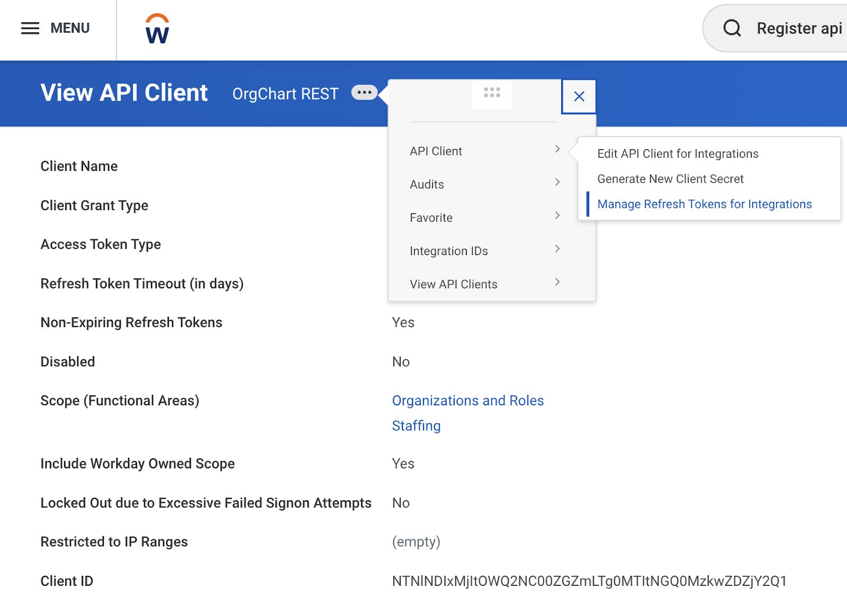Select Manage Refresh Tokens for Integrations

pos(704,204)
